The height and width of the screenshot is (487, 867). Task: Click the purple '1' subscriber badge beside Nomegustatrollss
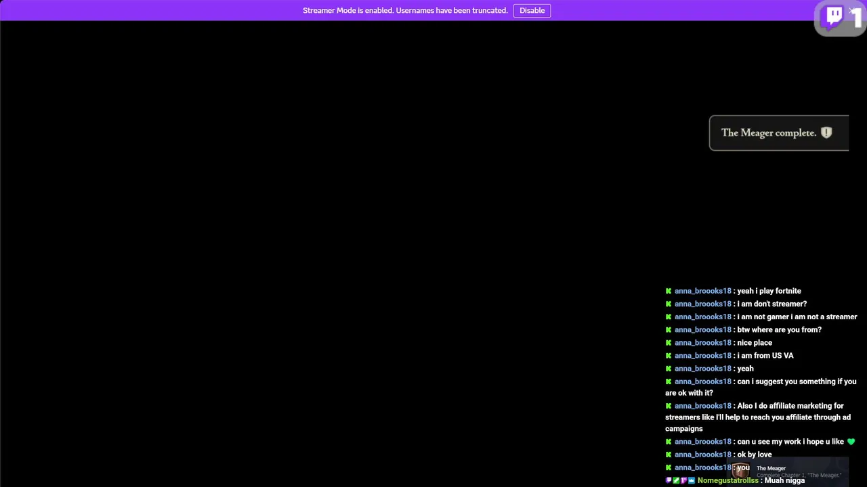(683, 480)
